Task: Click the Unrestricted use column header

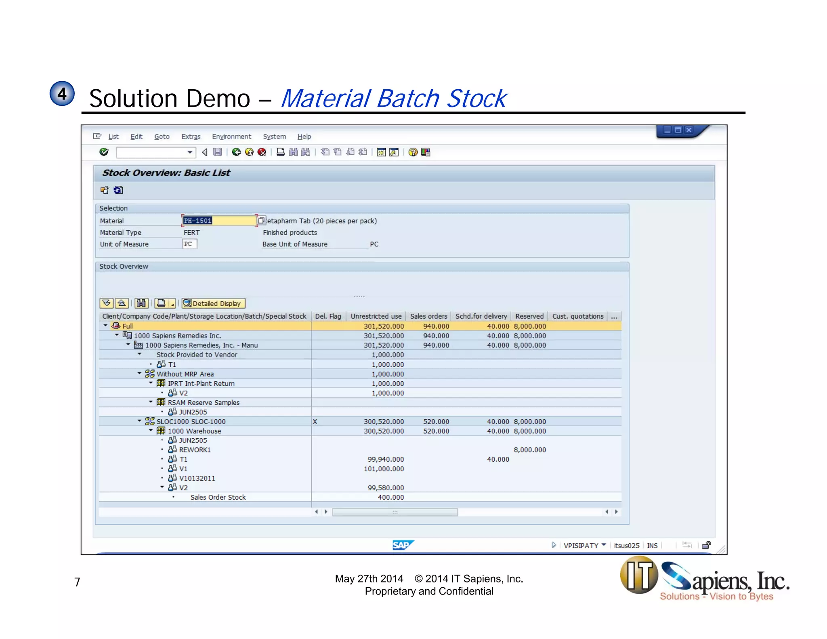Action: [376, 316]
